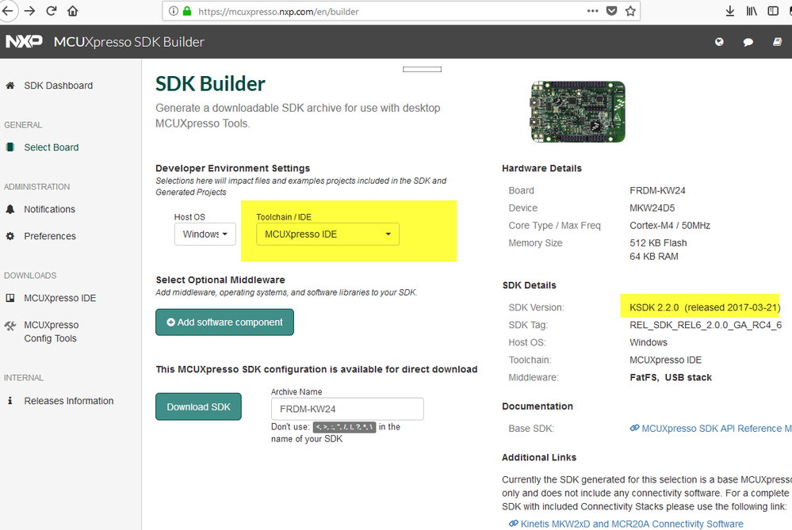This screenshot has height=530, width=792.
Task: Open the page actions three-dot menu
Action: tap(592, 10)
